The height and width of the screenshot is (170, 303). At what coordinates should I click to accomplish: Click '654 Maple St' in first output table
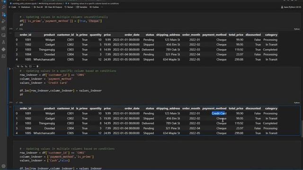(x=171, y=59)
